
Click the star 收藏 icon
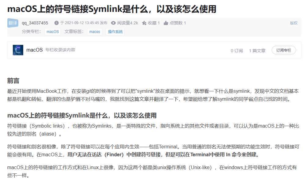(x=144, y=23)
